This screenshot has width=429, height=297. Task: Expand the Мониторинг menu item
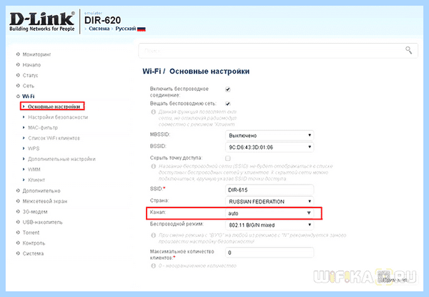(36, 54)
